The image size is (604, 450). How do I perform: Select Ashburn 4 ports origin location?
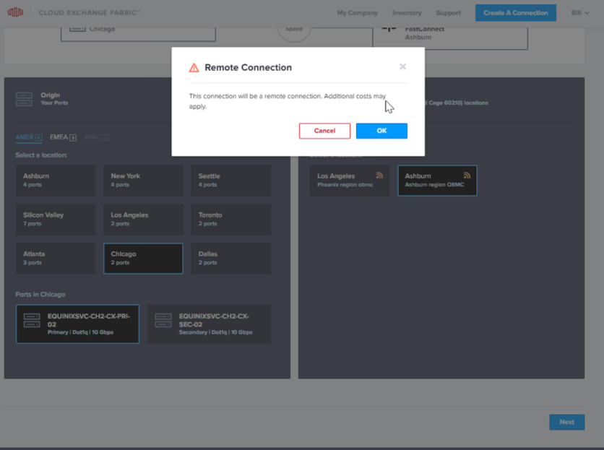56,181
